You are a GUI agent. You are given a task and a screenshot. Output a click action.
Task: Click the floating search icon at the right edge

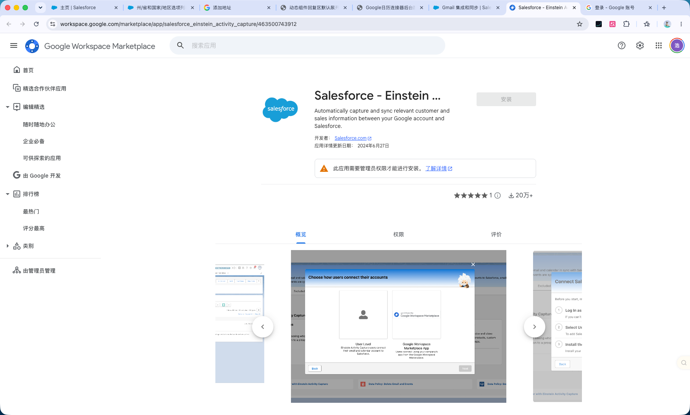(x=684, y=363)
